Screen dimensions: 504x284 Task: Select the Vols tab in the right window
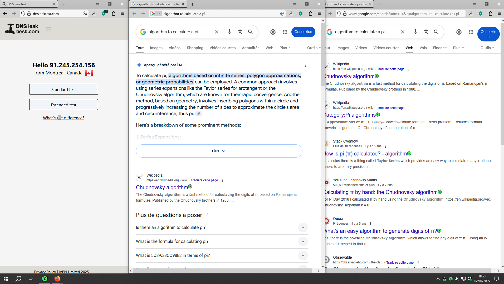click(x=423, y=48)
